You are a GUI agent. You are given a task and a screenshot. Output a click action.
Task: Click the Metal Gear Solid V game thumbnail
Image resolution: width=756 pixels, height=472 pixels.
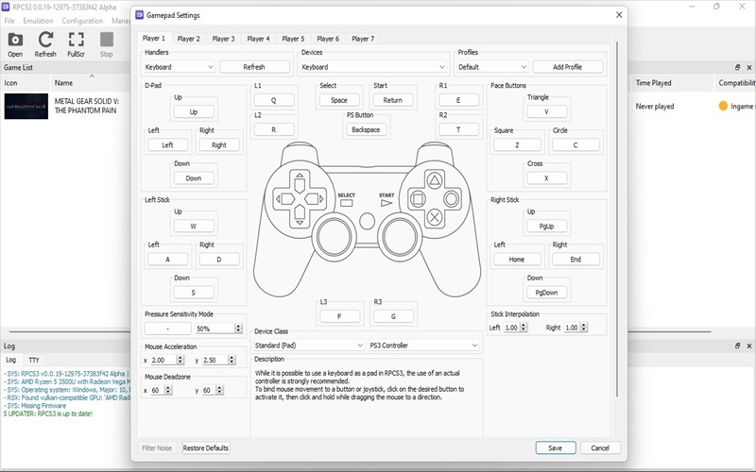pyautogui.click(x=26, y=106)
